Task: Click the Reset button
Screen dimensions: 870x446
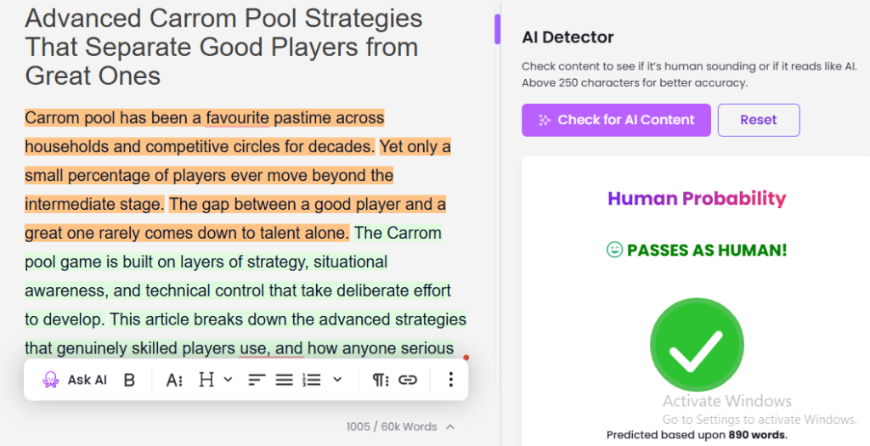Action: tap(758, 120)
